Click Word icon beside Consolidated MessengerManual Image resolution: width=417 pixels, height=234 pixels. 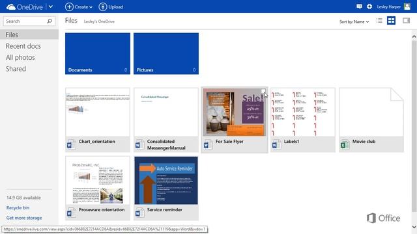click(x=139, y=144)
